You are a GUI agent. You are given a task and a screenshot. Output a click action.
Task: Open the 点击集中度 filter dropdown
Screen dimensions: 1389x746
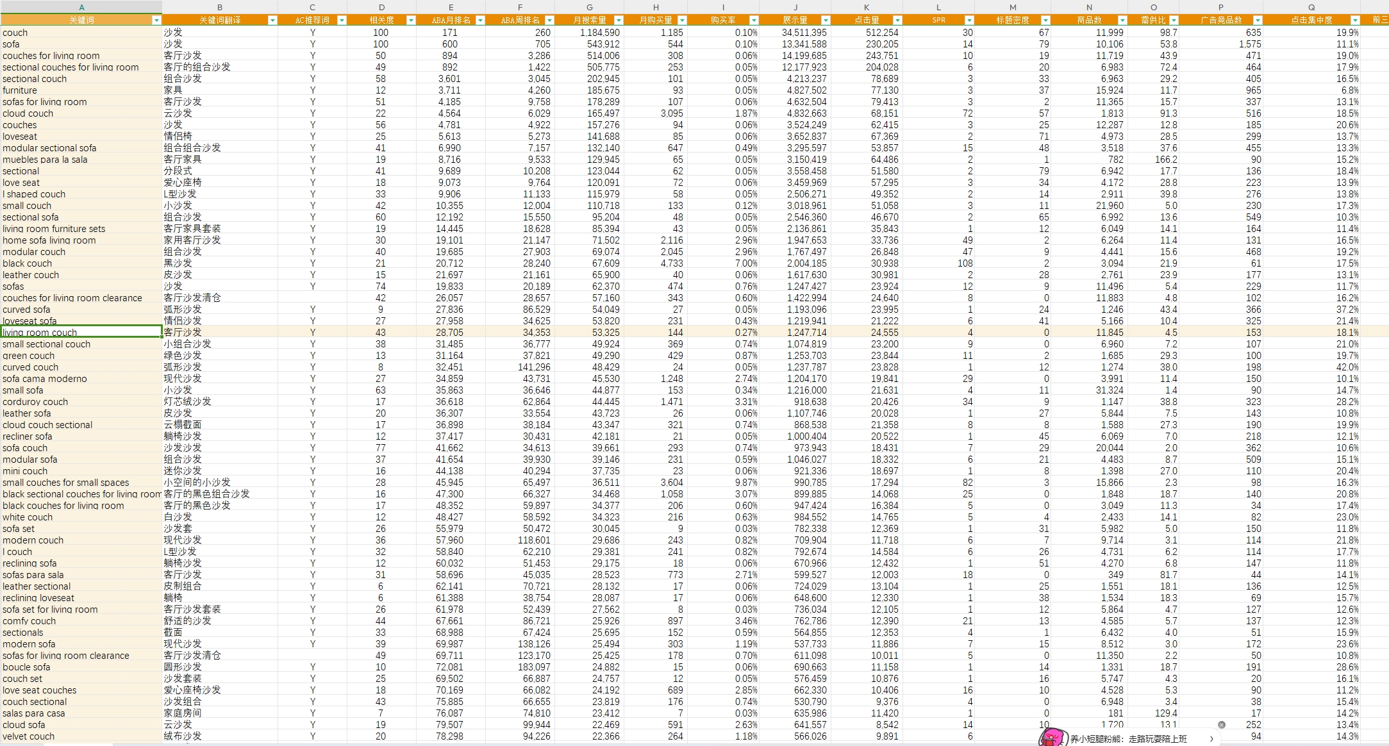coord(1355,21)
